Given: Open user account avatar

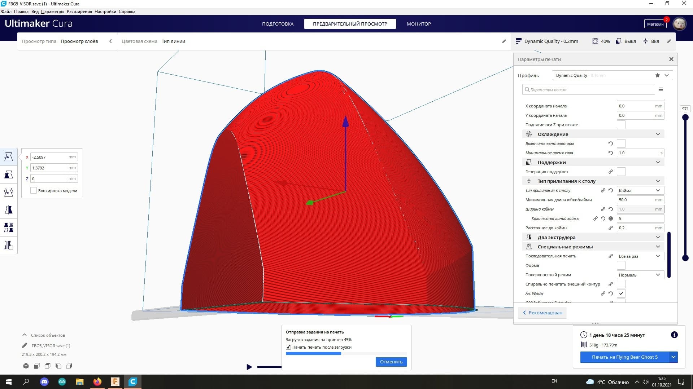Looking at the screenshot, I should 680,24.
